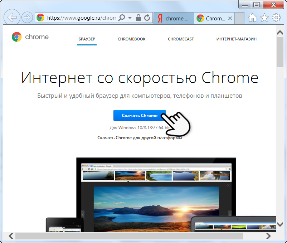Open the ИНТЕРНЕТ-МАГАЗИН navigation item
This screenshot has height=243, width=287.
point(236,39)
